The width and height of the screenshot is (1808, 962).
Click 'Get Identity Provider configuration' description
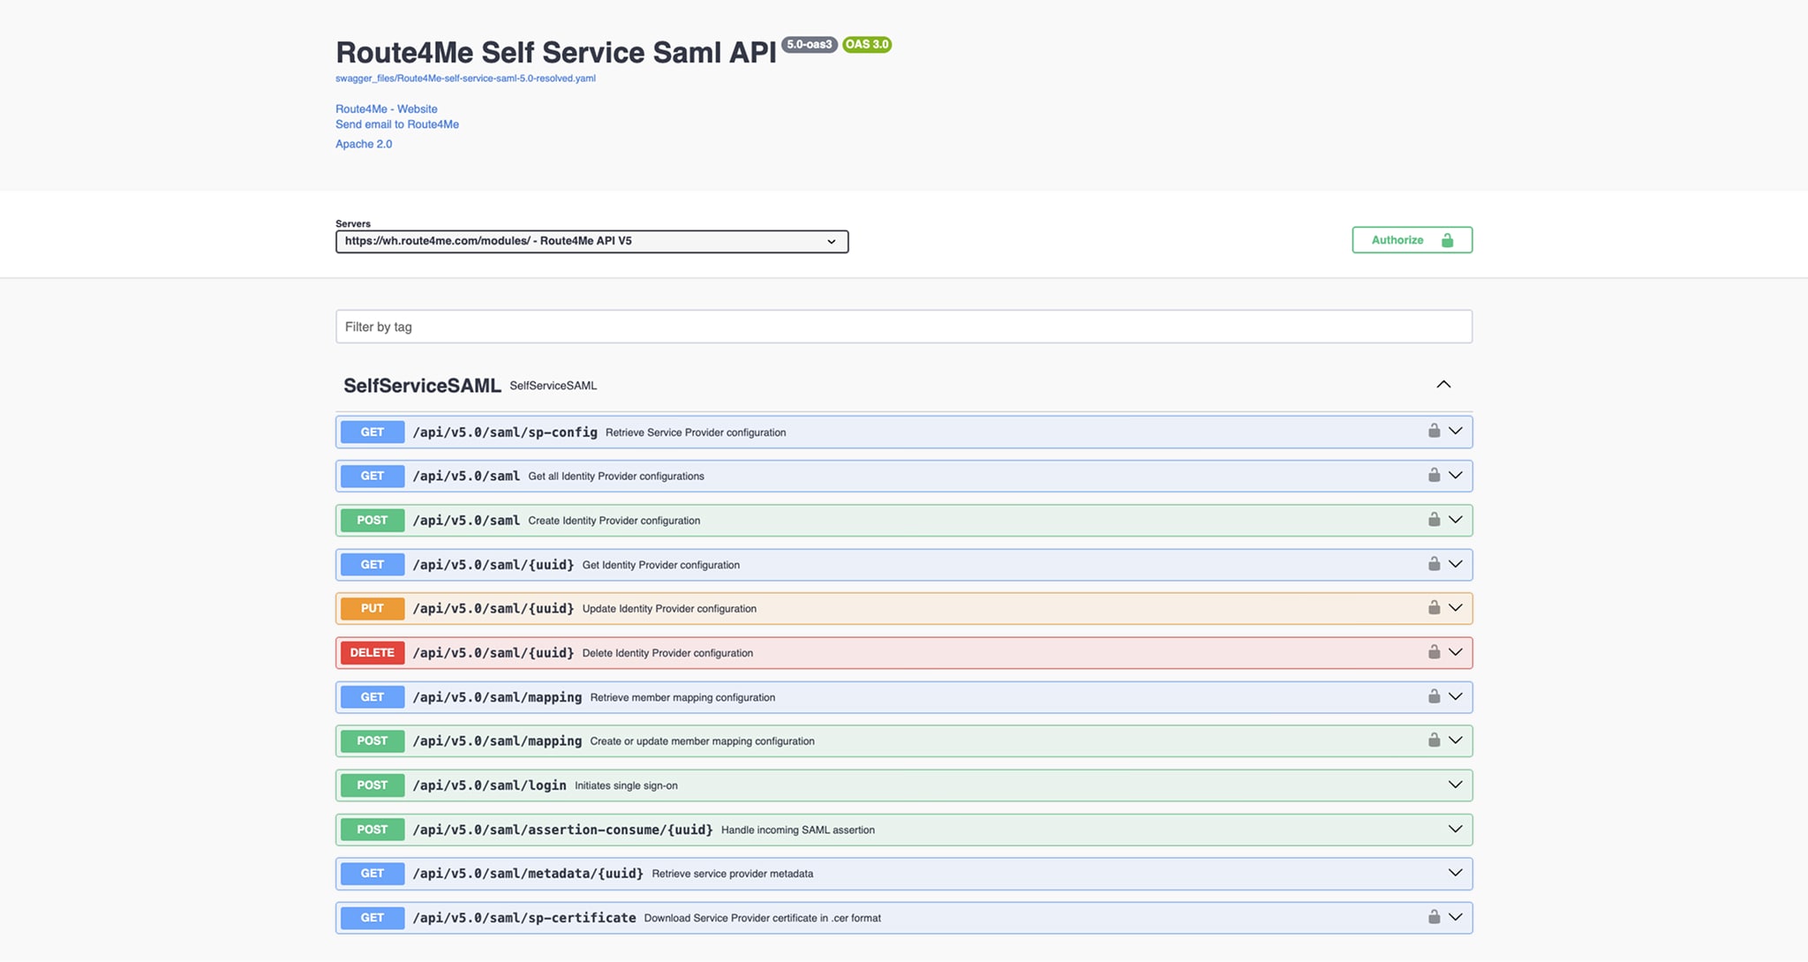coord(661,565)
